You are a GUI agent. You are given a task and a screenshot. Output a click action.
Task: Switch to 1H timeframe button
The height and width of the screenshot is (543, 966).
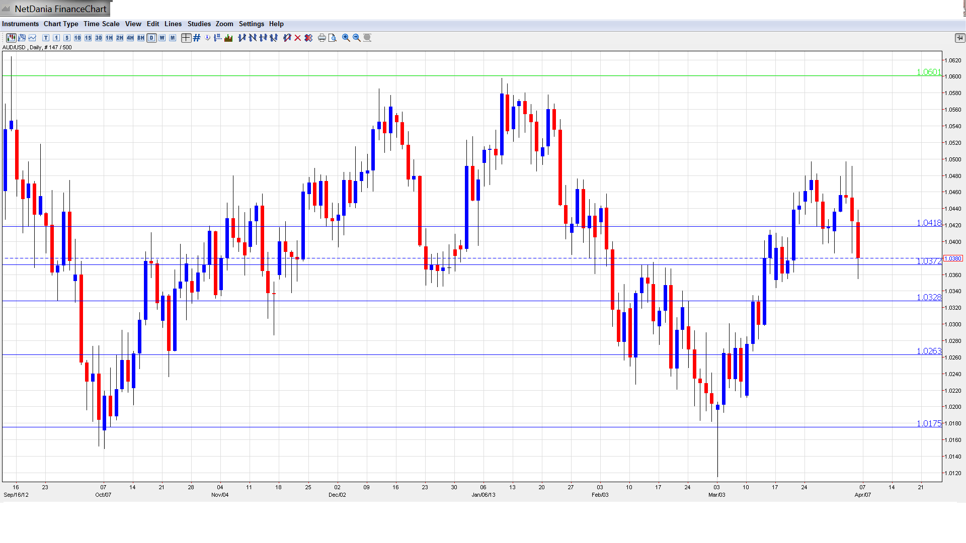[x=109, y=38]
